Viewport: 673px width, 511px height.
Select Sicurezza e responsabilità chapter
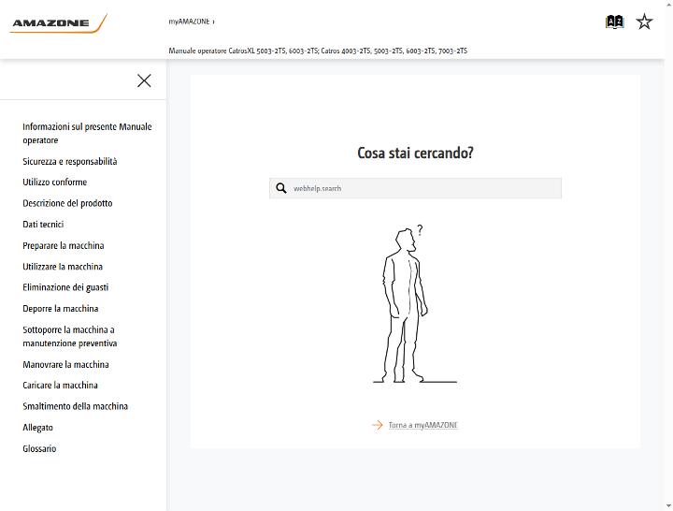click(x=70, y=161)
